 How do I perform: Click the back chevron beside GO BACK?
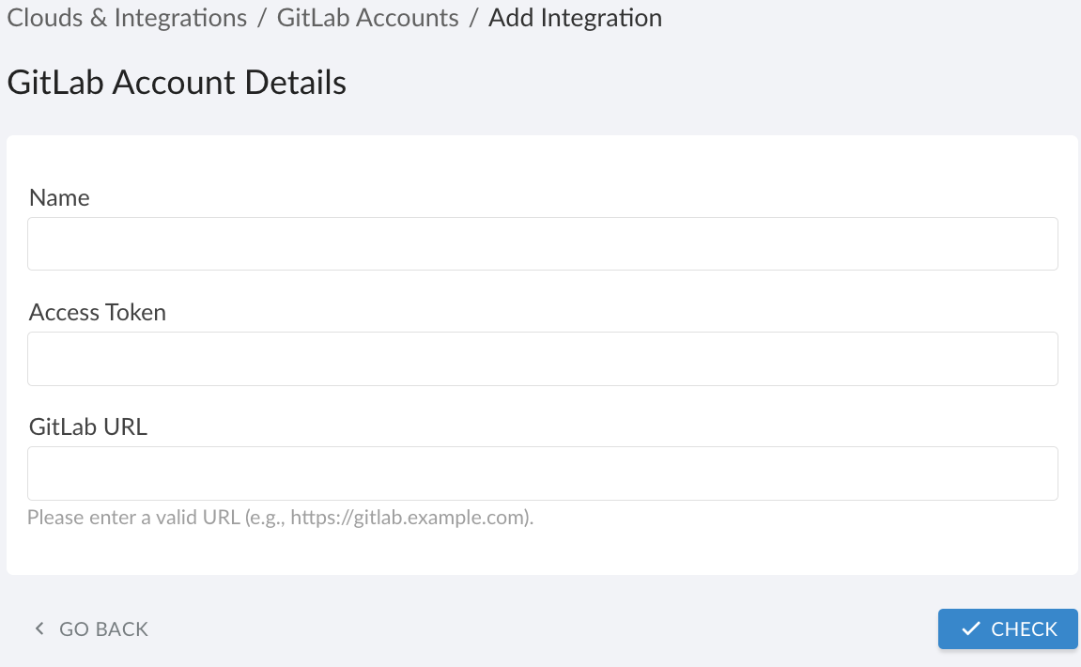click(39, 628)
